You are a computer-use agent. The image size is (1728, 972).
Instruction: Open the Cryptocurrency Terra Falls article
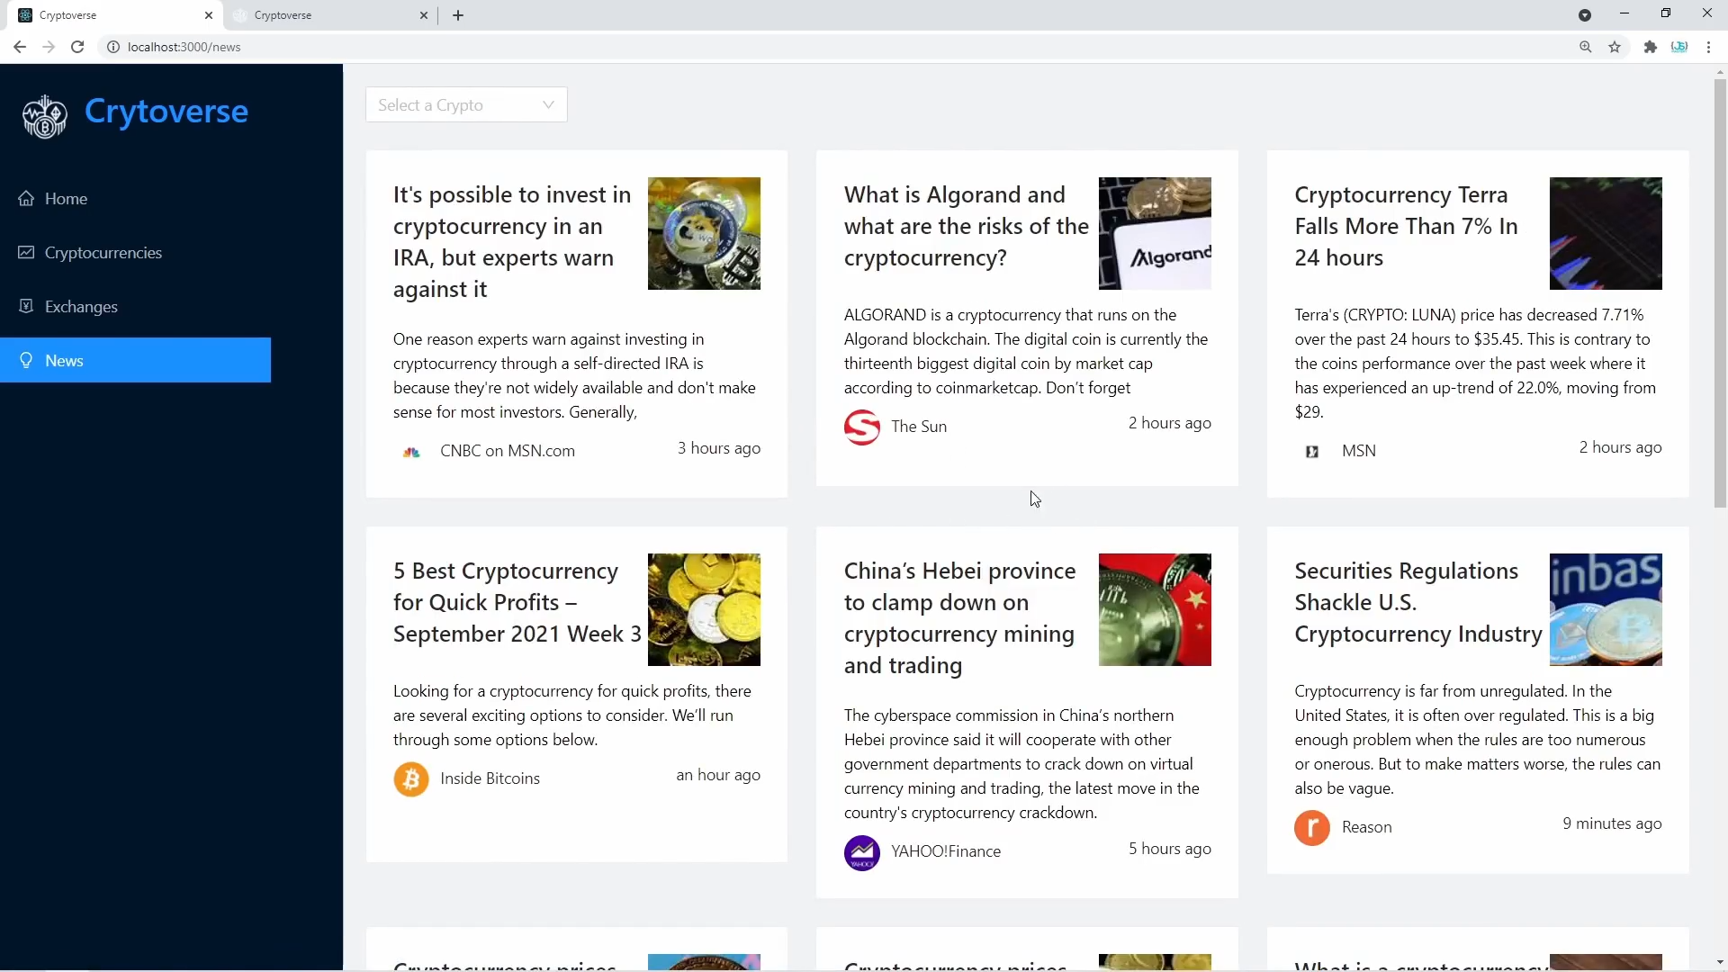pos(1407,226)
